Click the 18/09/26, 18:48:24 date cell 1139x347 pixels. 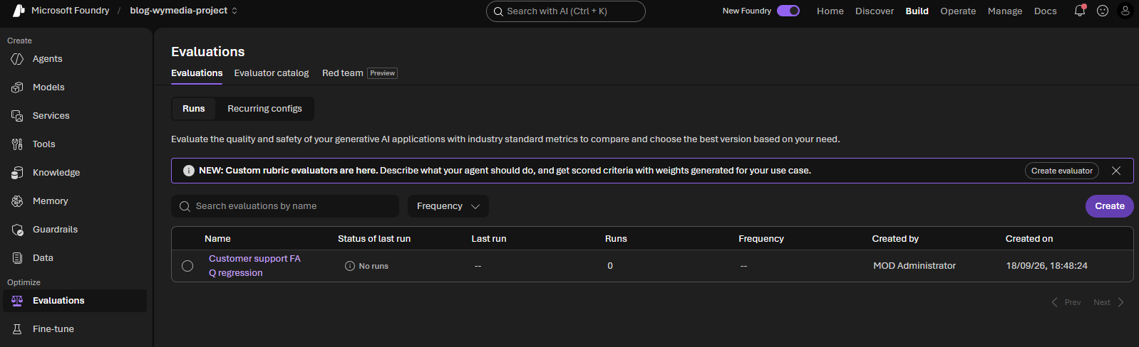click(x=1046, y=266)
